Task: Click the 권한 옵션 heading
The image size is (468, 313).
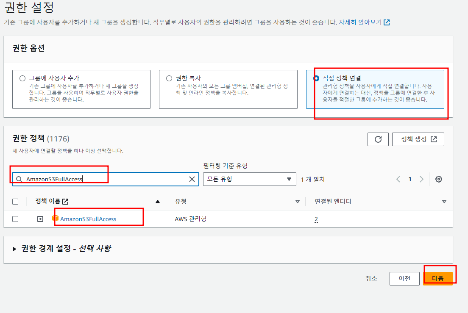Action: point(29,48)
